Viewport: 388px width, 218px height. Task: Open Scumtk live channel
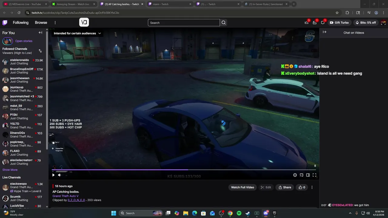pos(23,198)
